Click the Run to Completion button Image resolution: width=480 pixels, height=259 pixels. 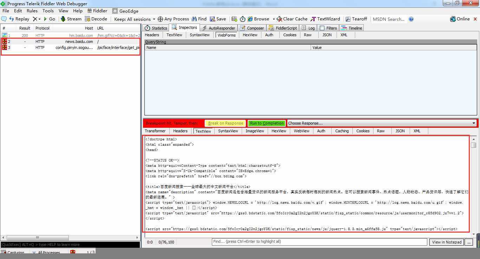266,123
